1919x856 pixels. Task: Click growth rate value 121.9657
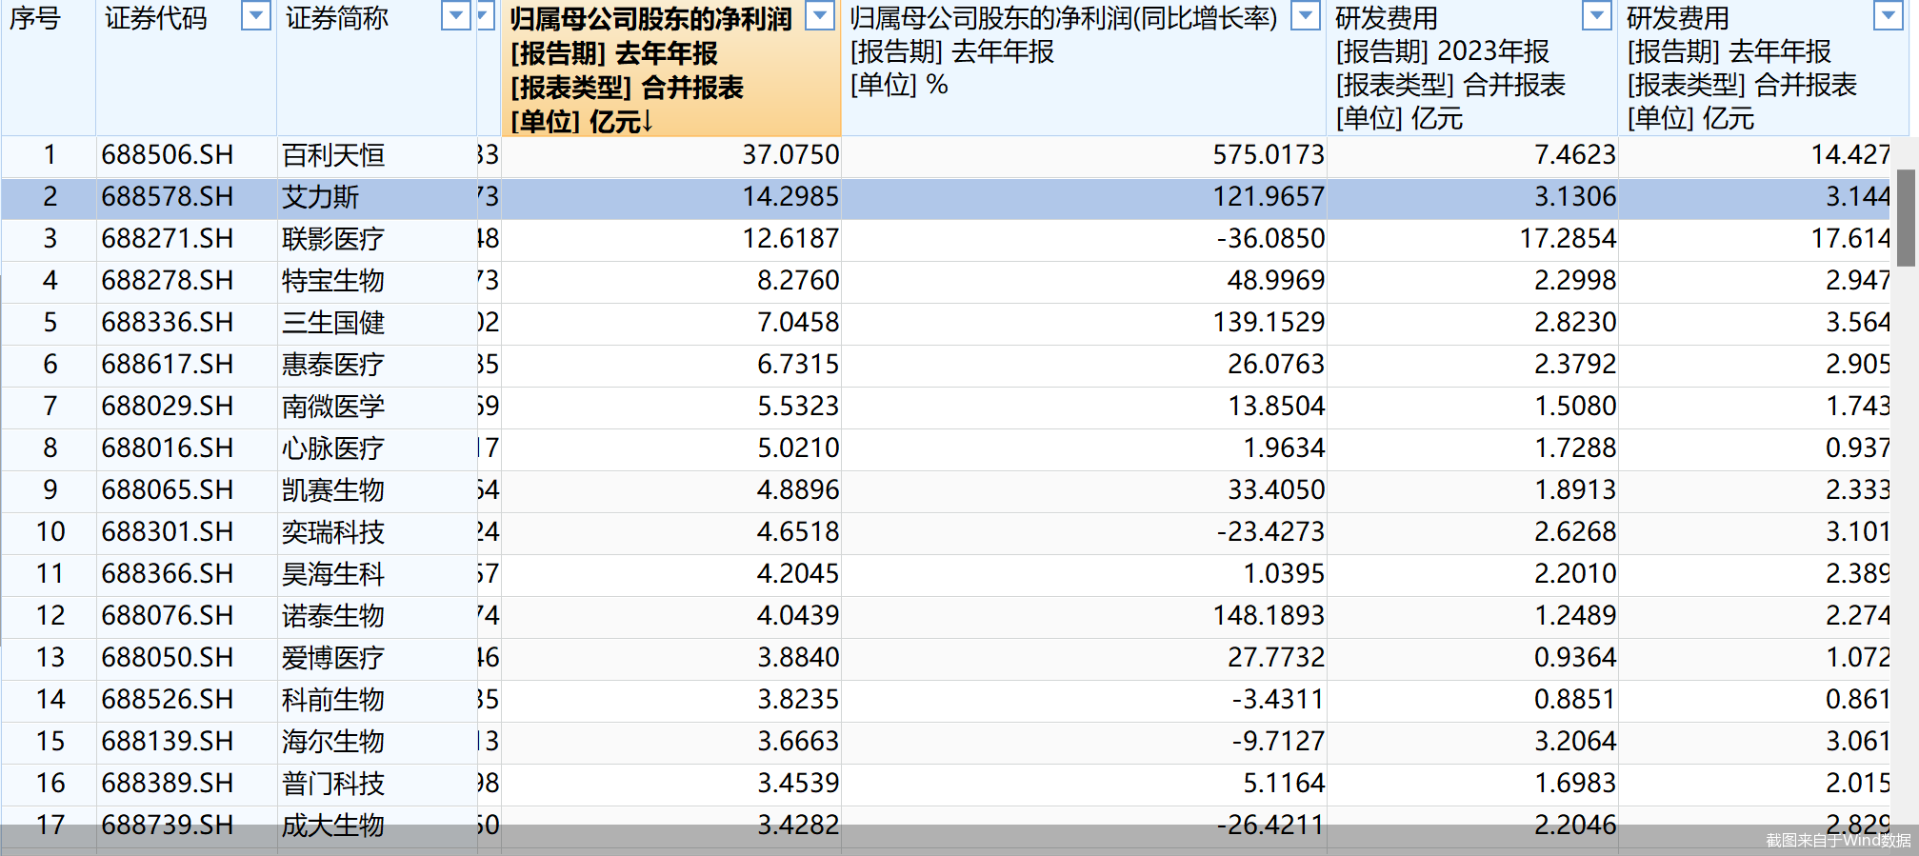[x=1269, y=197]
